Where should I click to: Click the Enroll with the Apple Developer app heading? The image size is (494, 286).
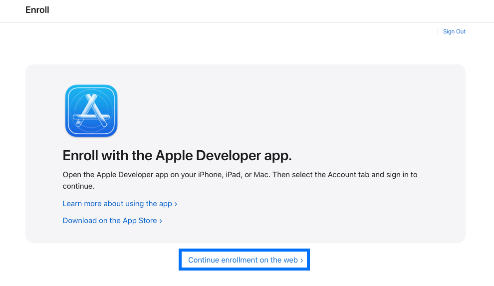pyautogui.click(x=177, y=155)
